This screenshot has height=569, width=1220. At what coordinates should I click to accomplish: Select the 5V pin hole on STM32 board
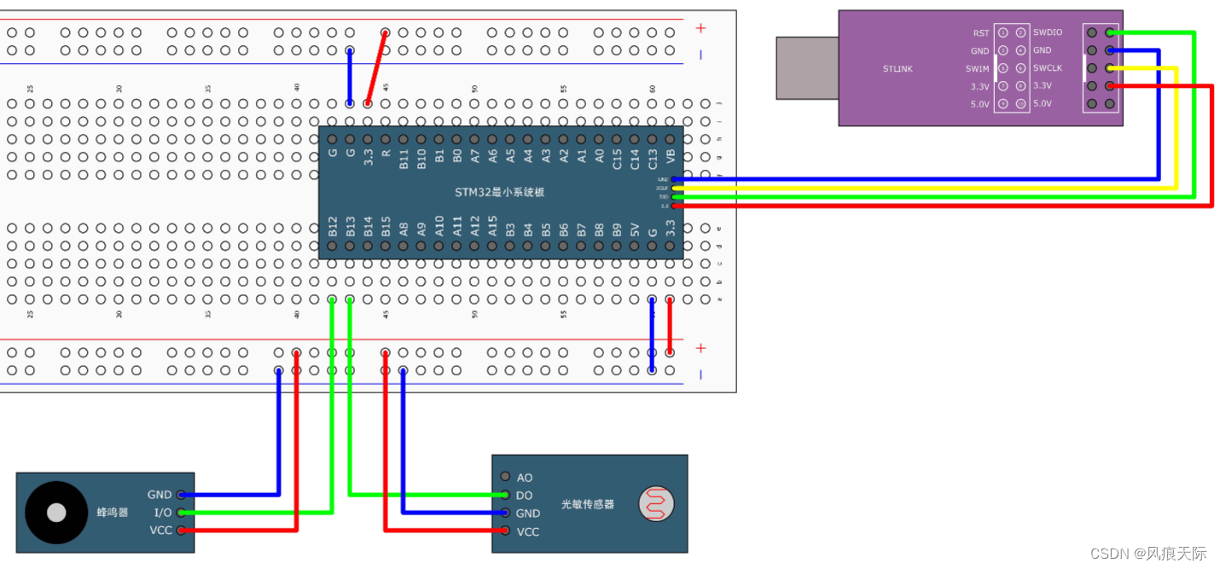point(635,246)
